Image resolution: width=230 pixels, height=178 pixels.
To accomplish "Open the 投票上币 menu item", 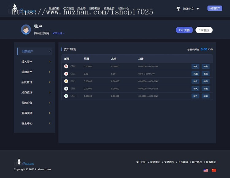I will click(x=109, y=9).
